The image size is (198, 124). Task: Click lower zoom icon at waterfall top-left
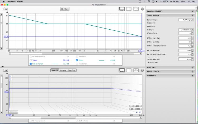point(11,80)
